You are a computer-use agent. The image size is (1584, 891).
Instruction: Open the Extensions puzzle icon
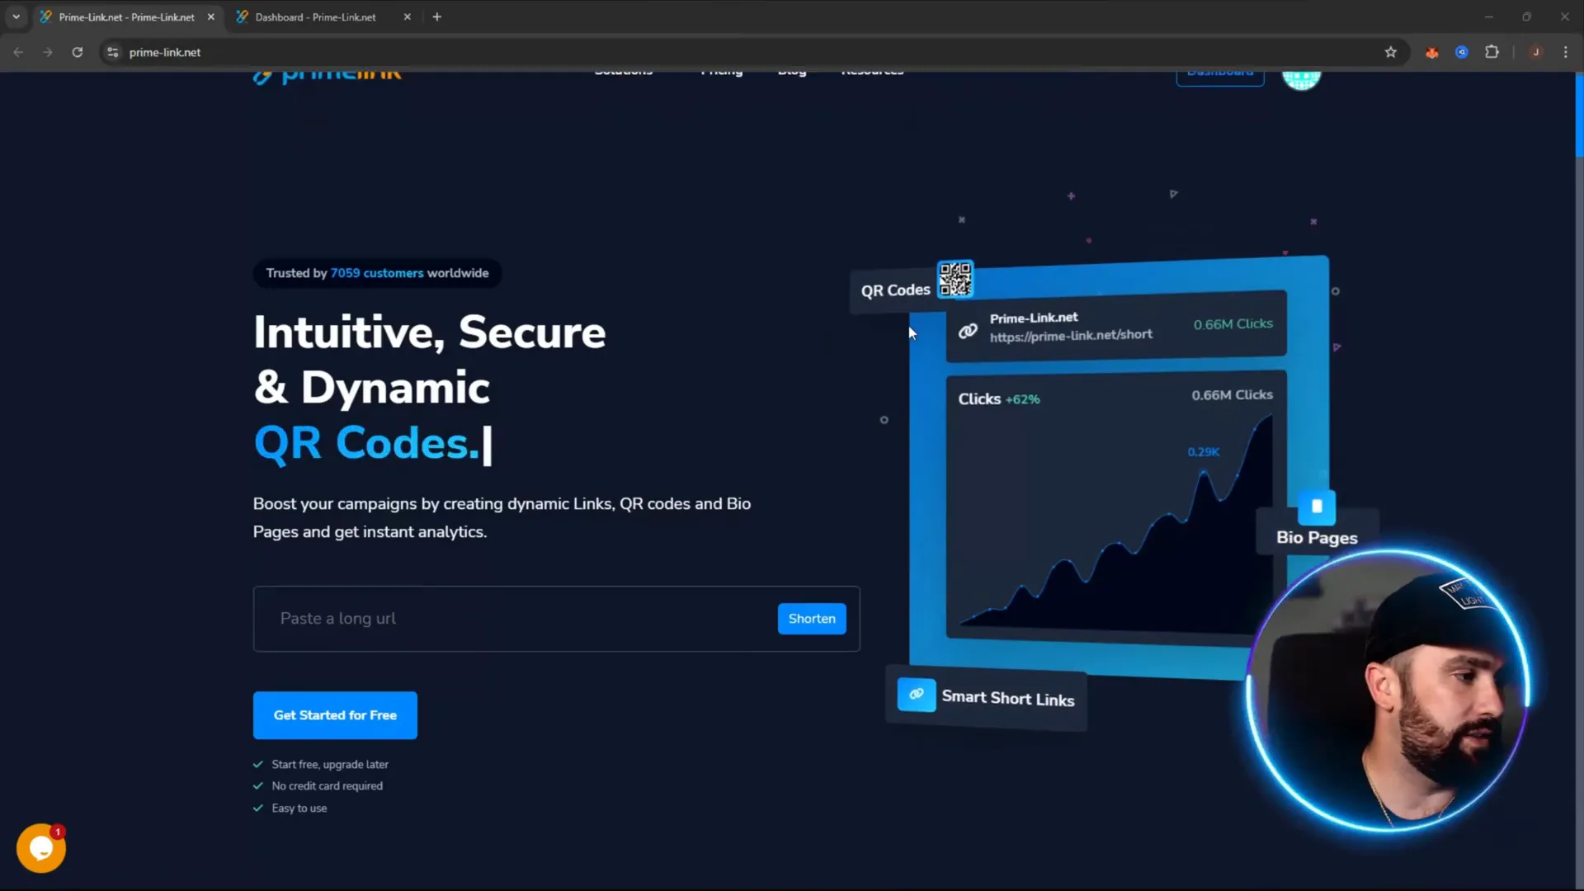(x=1492, y=52)
